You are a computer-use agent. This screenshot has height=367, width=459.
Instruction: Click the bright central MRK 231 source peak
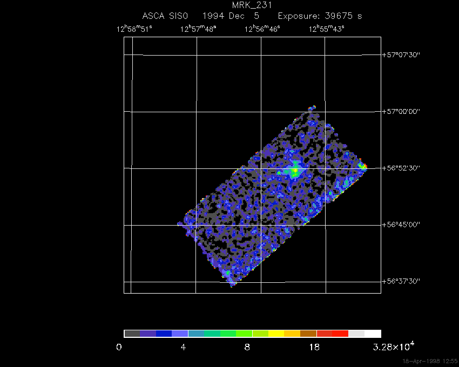pos(295,171)
